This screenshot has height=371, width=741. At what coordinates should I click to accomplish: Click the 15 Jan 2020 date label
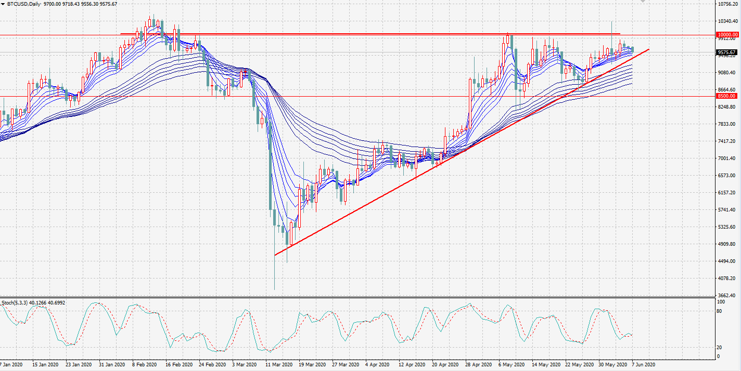point(45,365)
